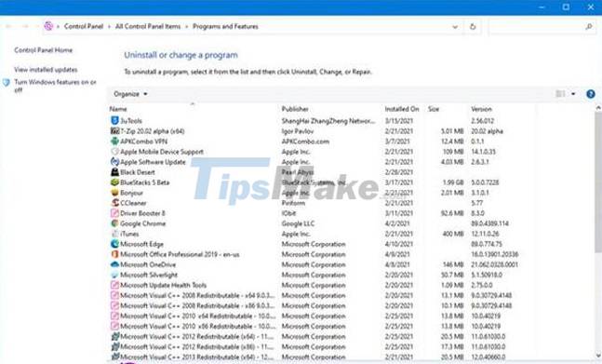Click version 16.0.13901.20336 cell

point(495,254)
